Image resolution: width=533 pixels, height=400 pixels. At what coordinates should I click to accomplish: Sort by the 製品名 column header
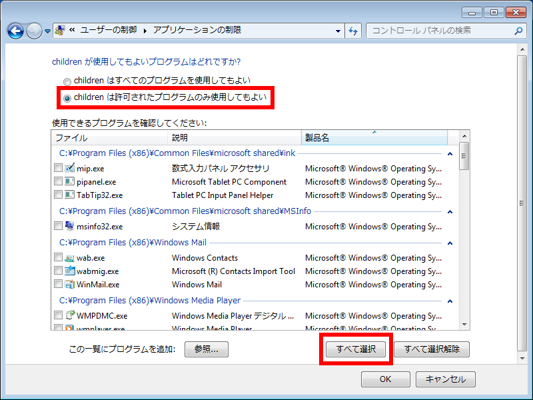(374, 138)
